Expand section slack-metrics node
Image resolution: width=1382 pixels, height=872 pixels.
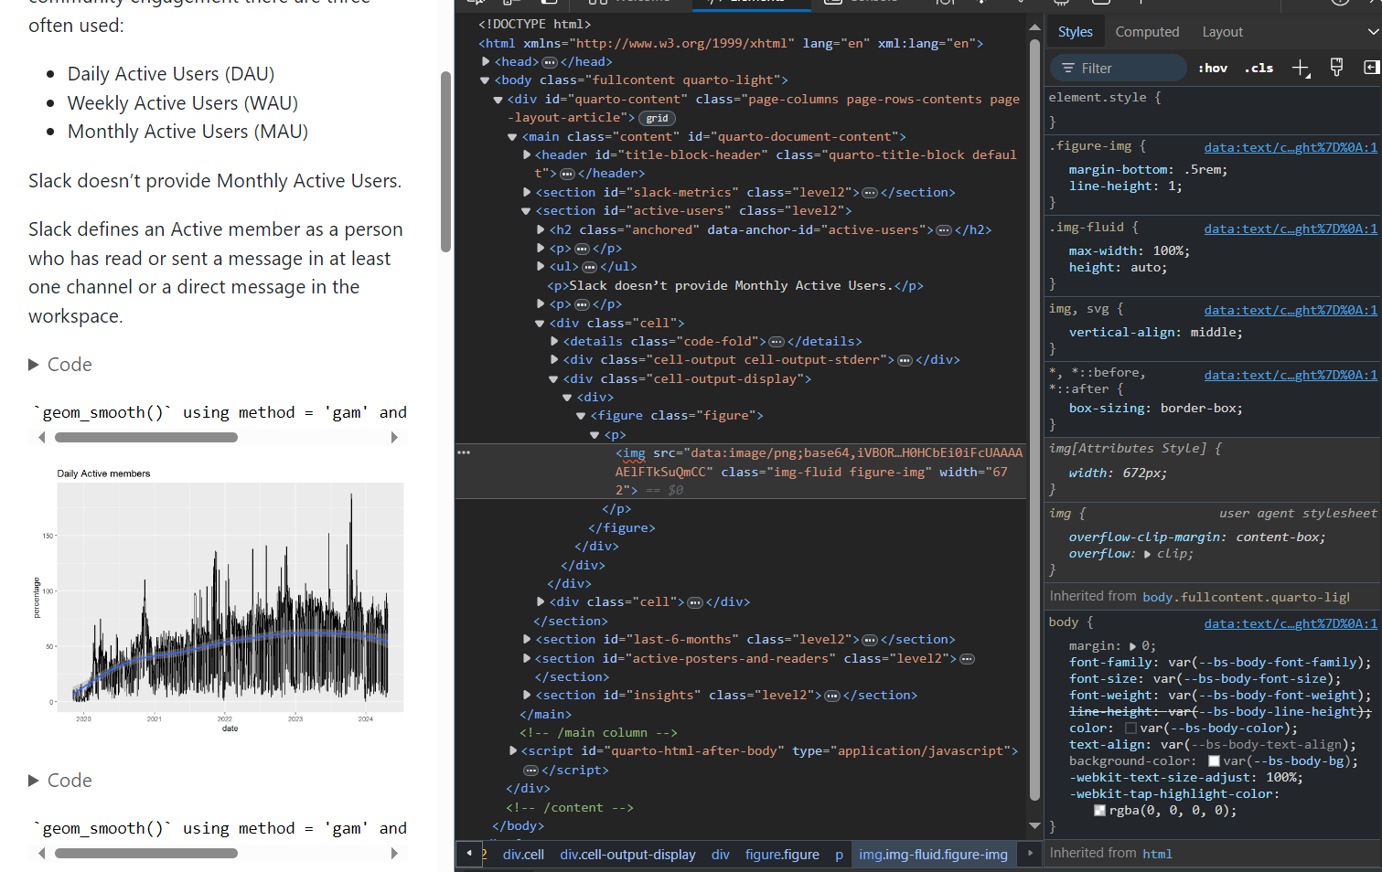point(527,192)
